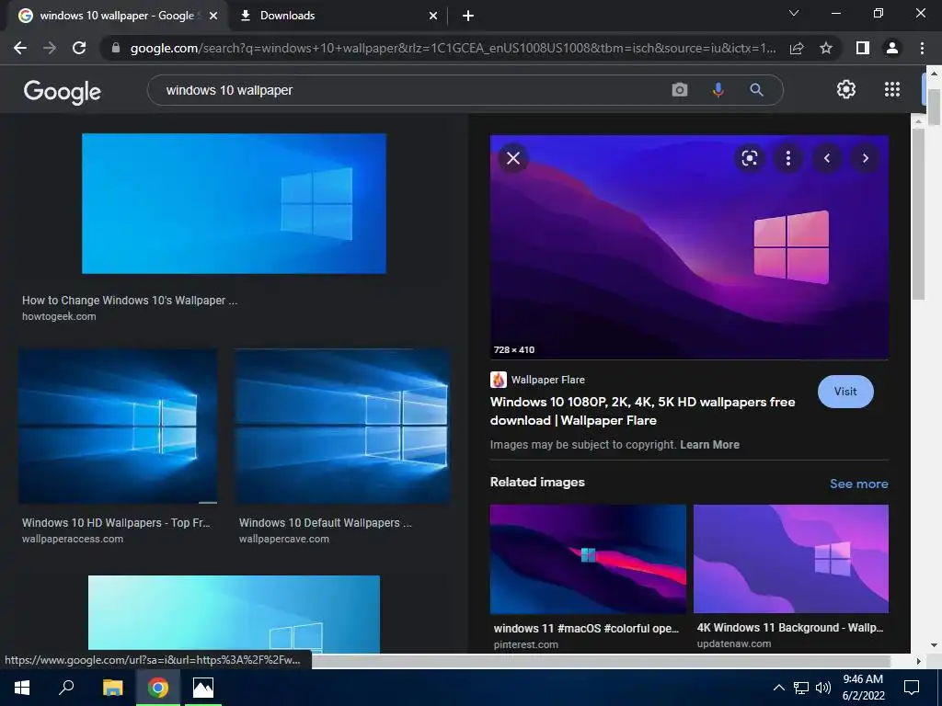Viewport: 942px width, 706px height.
Task: Show previous image in preview
Action: pos(827,158)
